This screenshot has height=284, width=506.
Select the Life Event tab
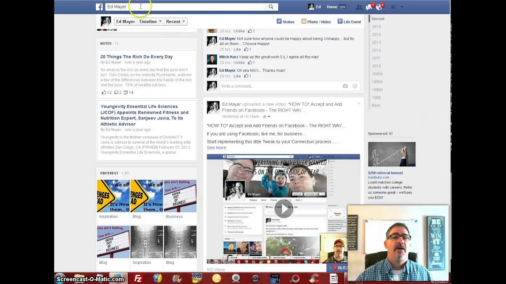click(349, 22)
